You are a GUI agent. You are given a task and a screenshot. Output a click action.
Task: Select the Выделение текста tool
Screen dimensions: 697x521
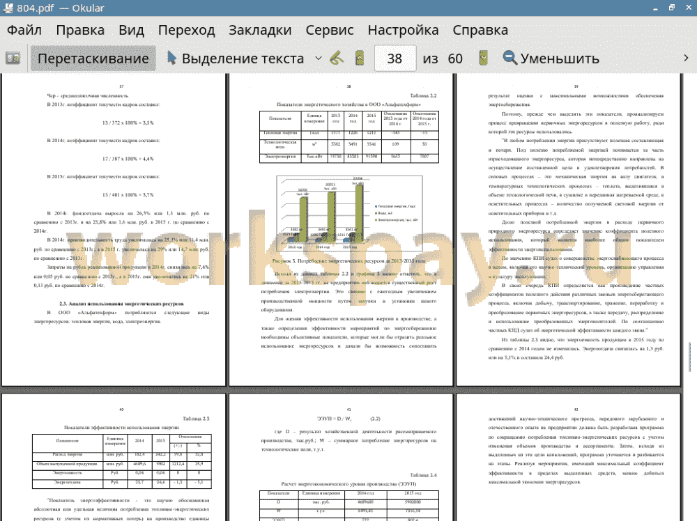tap(236, 59)
